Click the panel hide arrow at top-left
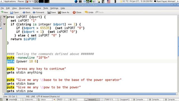This screenshot has width=179, height=101. pyautogui.click(x=1, y=1)
